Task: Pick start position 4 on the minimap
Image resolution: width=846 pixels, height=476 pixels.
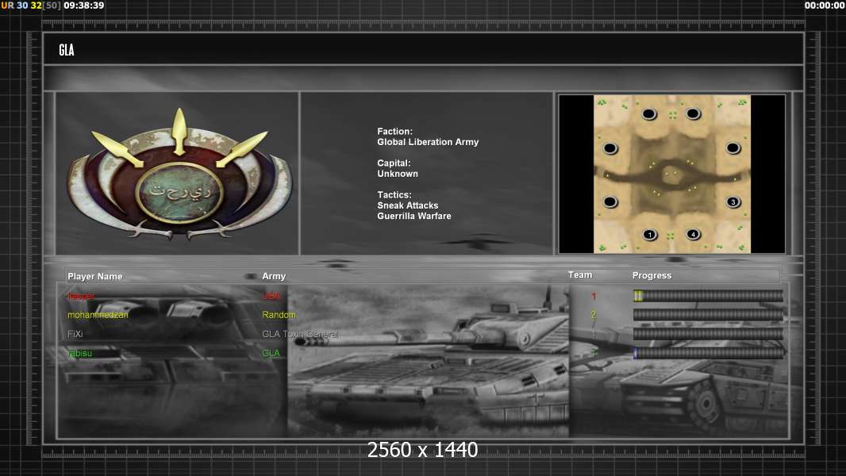Action: 693,234
